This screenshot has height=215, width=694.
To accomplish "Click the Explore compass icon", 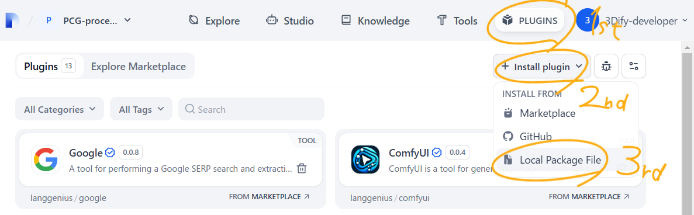I will point(194,20).
